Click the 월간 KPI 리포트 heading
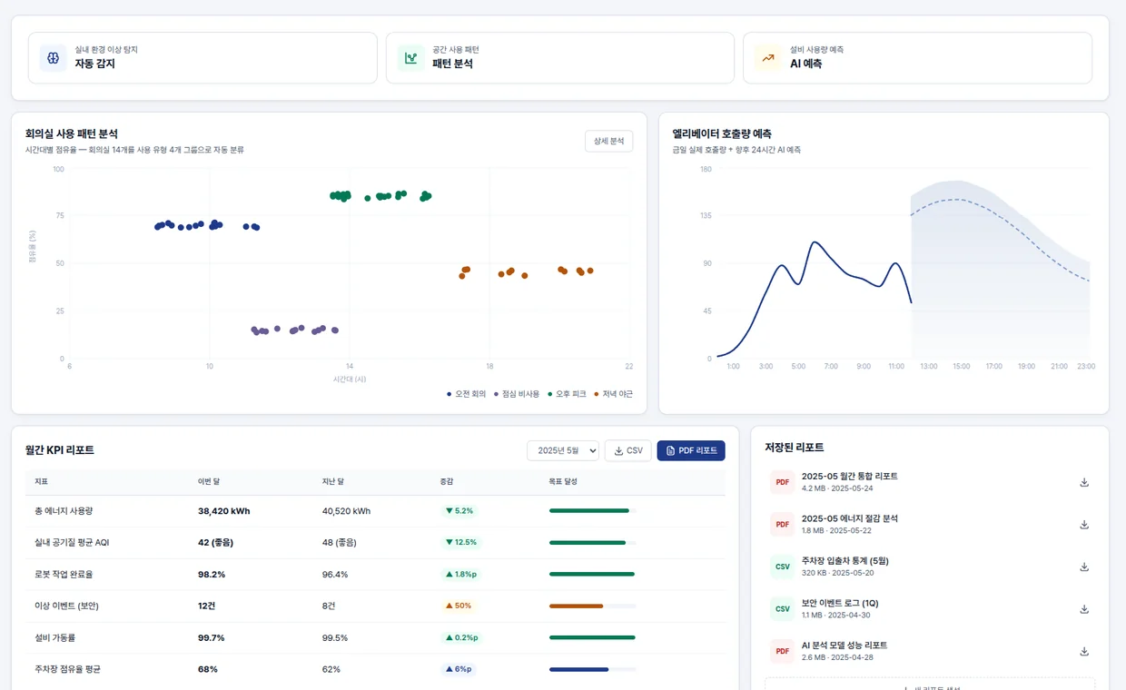Image resolution: width=1126 pixels, height=690 pixels. [x=60, y=450]
